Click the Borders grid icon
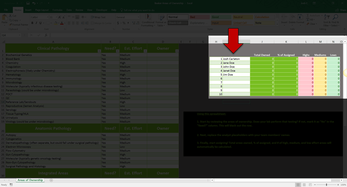This screenshot has height=187, width=347. click(x=48, y=23)
